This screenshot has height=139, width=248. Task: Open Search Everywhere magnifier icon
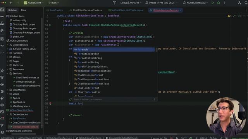[246, 3]
